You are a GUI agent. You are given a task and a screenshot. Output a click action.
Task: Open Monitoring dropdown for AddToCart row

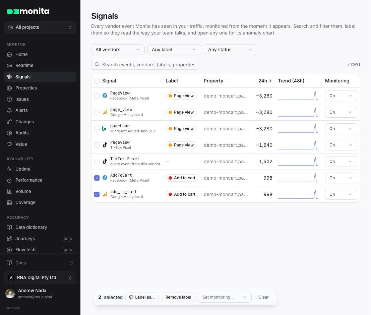pyautogui.click(x=341, y=178)
